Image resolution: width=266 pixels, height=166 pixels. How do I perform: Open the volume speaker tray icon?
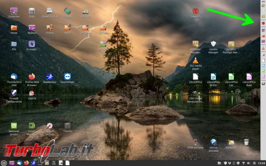coord(249,163)
